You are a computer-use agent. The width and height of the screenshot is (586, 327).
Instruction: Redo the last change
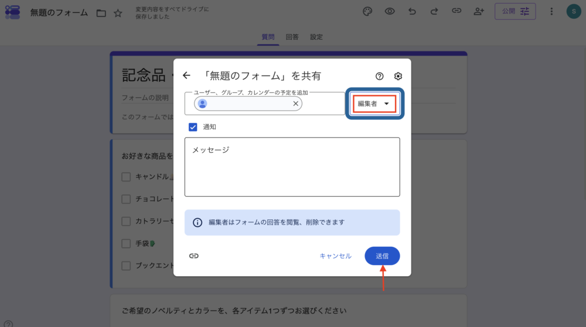point(434,12)
